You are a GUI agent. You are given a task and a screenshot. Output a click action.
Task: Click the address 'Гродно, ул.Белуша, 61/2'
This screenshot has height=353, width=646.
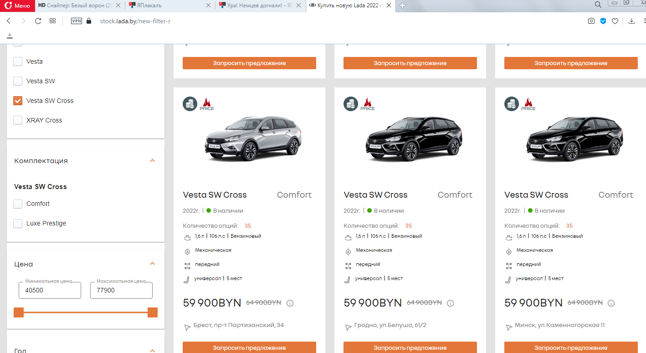[390, 325]
